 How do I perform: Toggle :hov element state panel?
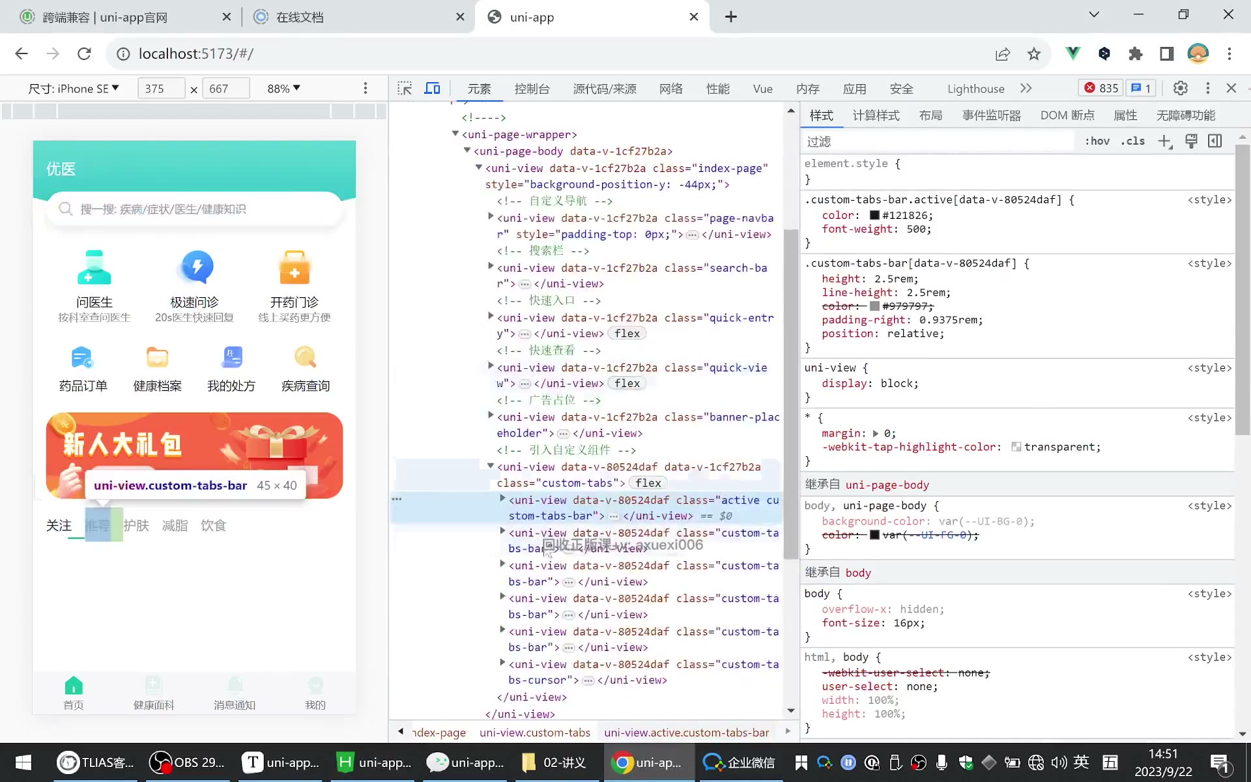point(1097,141)
